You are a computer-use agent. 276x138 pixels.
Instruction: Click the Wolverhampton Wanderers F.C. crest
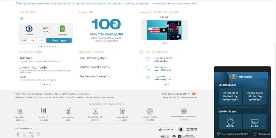point(184,111)
